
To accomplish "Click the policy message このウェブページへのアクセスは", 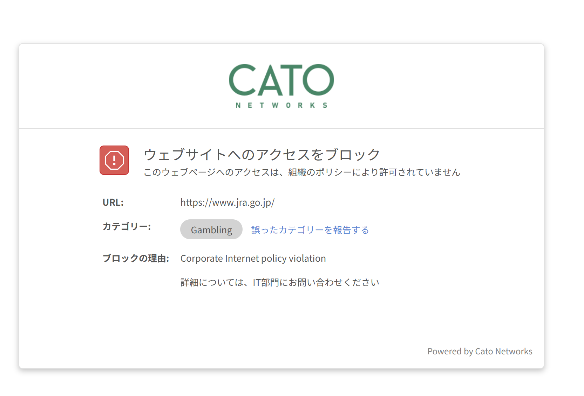I will click(x=302, y=172).
